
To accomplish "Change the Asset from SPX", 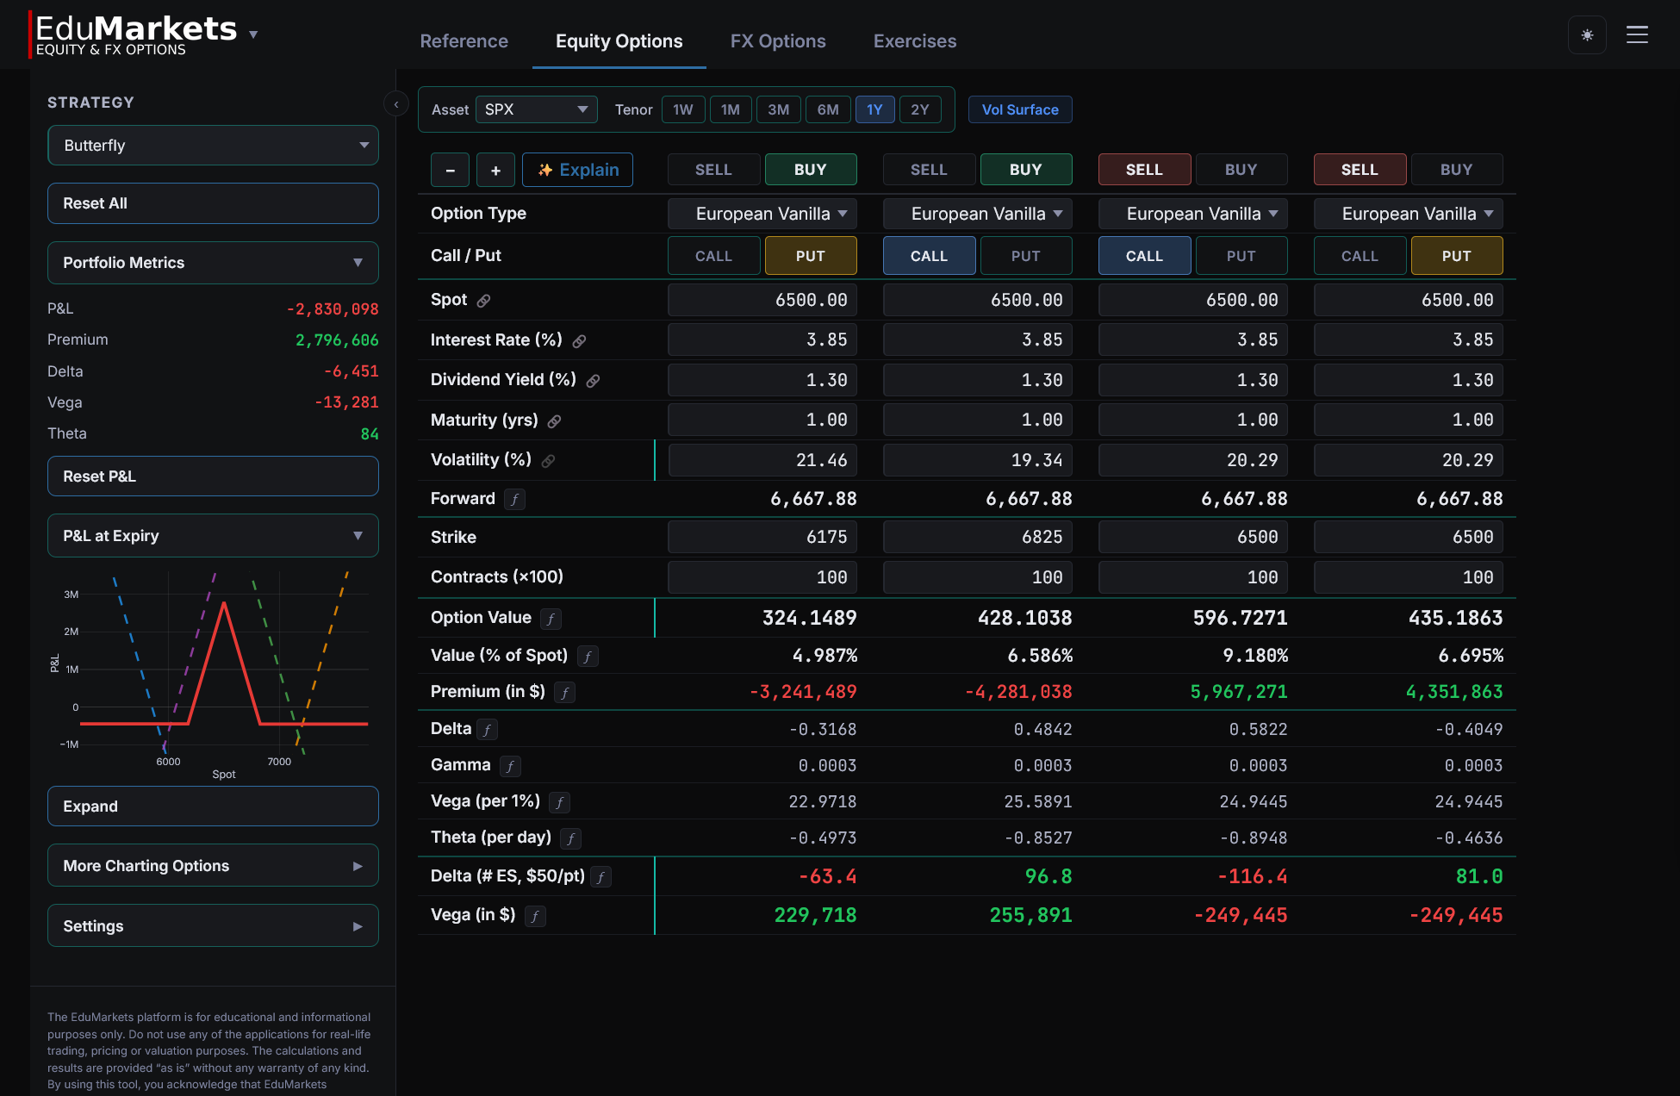I will click(x=536, y=109).
